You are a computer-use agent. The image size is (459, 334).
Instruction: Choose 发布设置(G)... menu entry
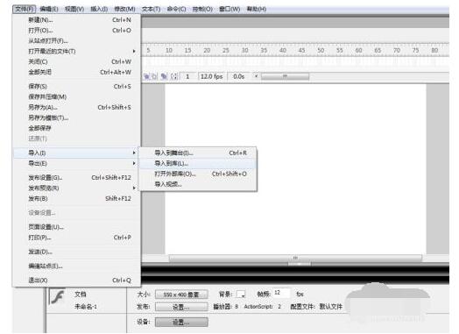[x=77, y=178]
